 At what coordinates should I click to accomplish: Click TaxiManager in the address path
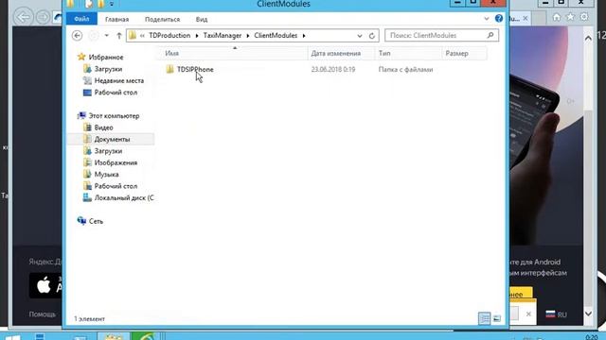click(223, 36)
